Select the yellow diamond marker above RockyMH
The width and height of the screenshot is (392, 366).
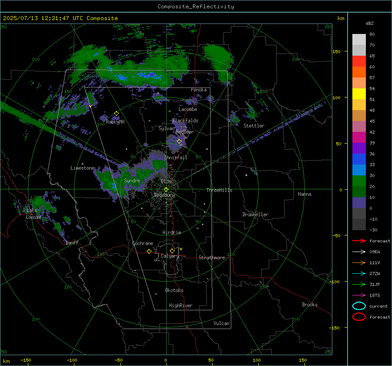pos(116,114)
